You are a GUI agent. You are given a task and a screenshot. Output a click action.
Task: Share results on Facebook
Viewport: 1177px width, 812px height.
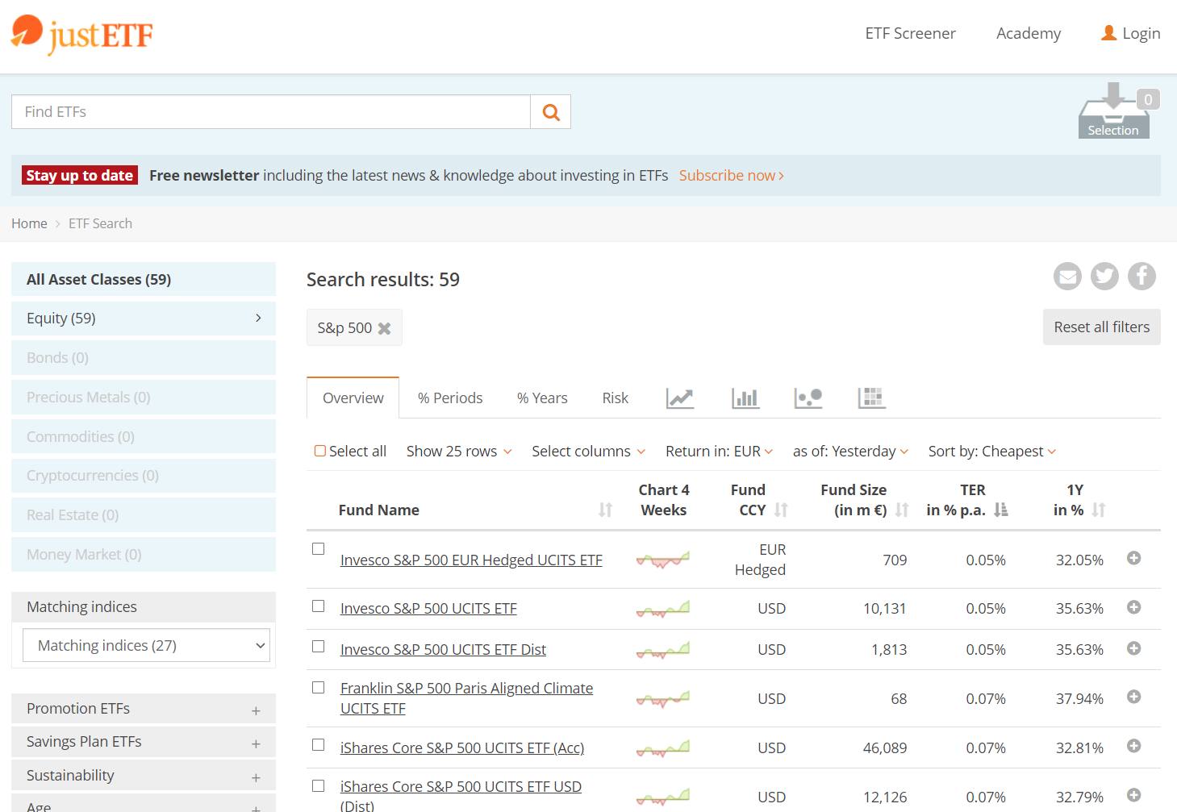(1142, 277)
